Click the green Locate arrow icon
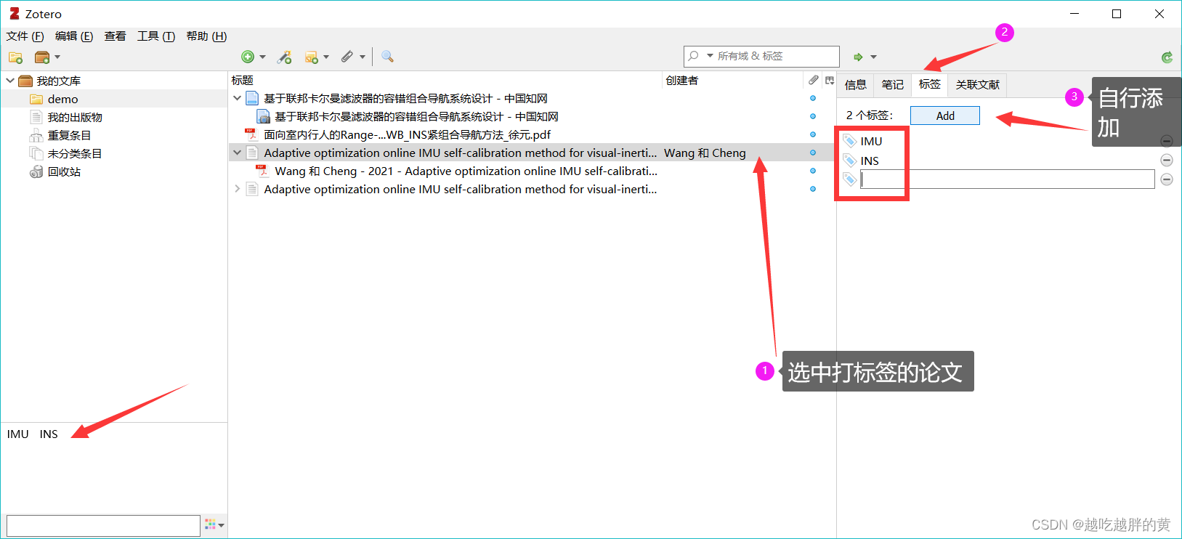Screen dimensions: 1182x539 [858, 57]
